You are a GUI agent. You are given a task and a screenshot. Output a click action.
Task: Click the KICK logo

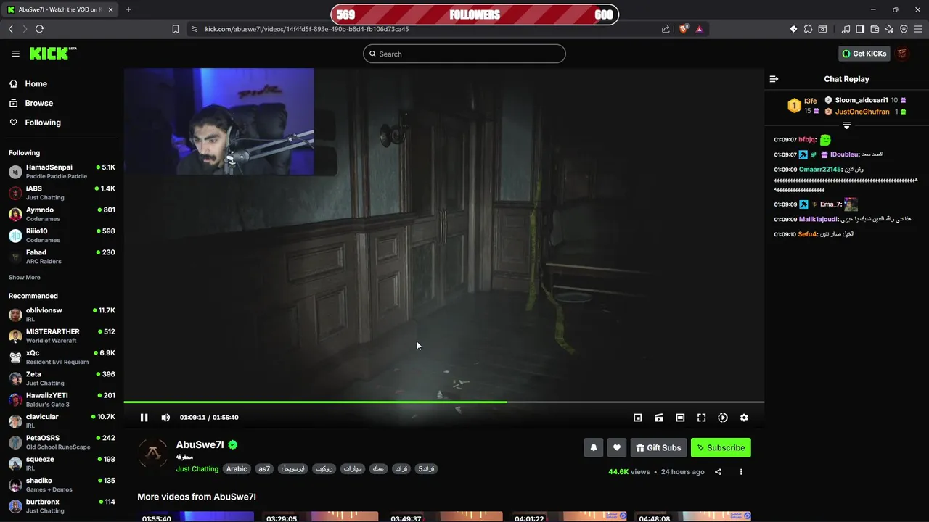(x=52, y=54)
